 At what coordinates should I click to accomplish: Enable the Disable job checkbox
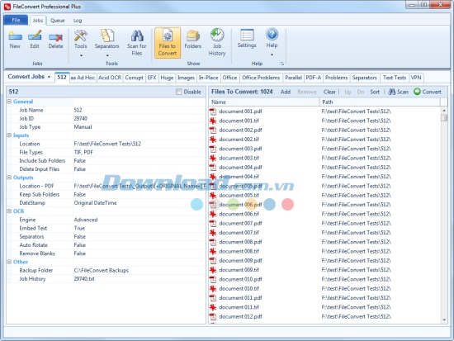179,92
